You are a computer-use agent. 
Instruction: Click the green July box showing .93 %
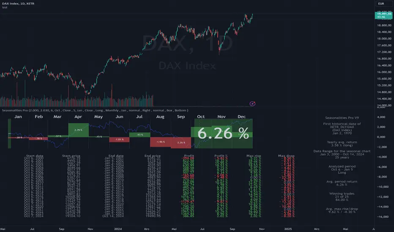point(140,135)
